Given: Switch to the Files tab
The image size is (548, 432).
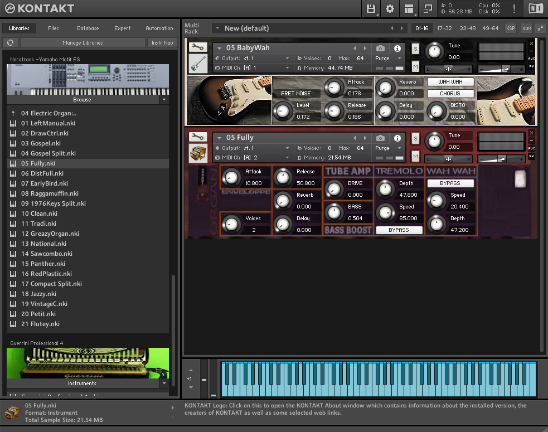Looking at the screenshot, I should [x=53, y=28].
